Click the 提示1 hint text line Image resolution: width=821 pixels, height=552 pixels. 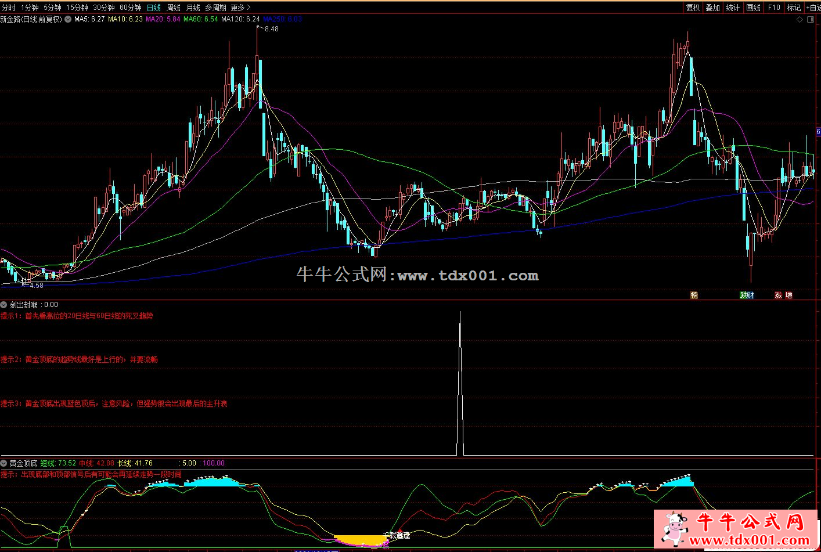77,316
